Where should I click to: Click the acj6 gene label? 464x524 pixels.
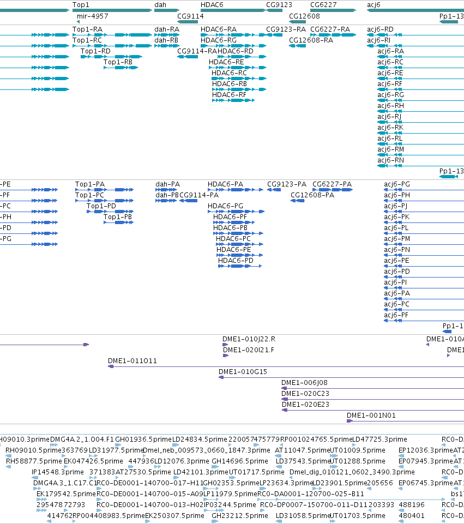pyautogui.click(x=373, y=5)
